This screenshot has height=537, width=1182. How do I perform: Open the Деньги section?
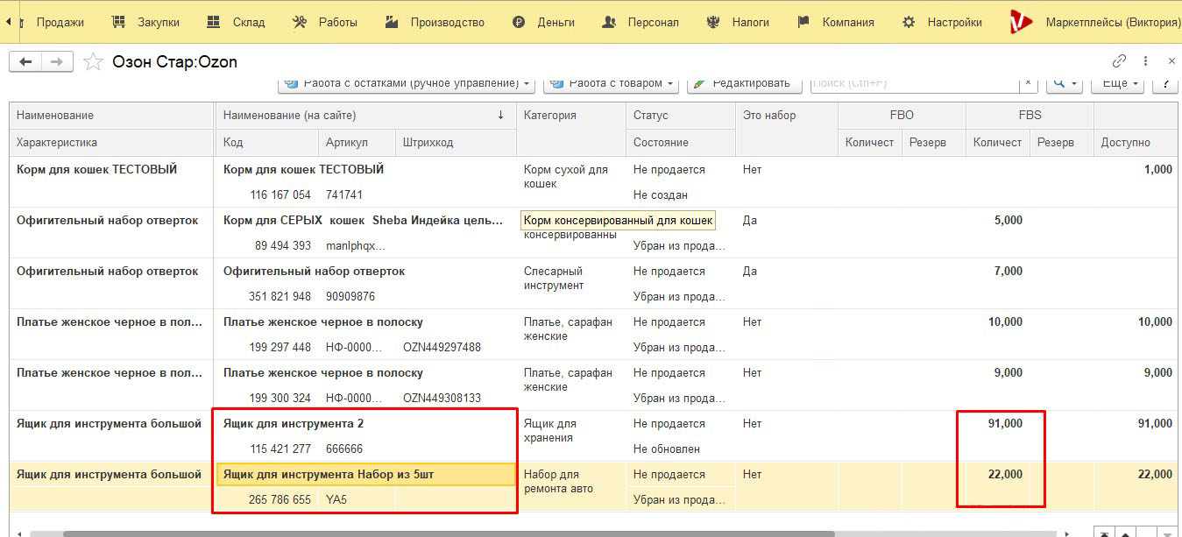[543, 22]
